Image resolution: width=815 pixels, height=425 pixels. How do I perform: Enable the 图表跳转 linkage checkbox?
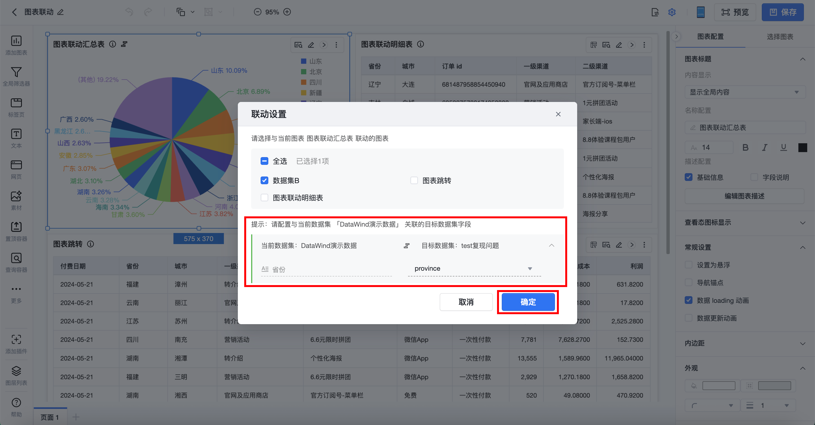414,180
